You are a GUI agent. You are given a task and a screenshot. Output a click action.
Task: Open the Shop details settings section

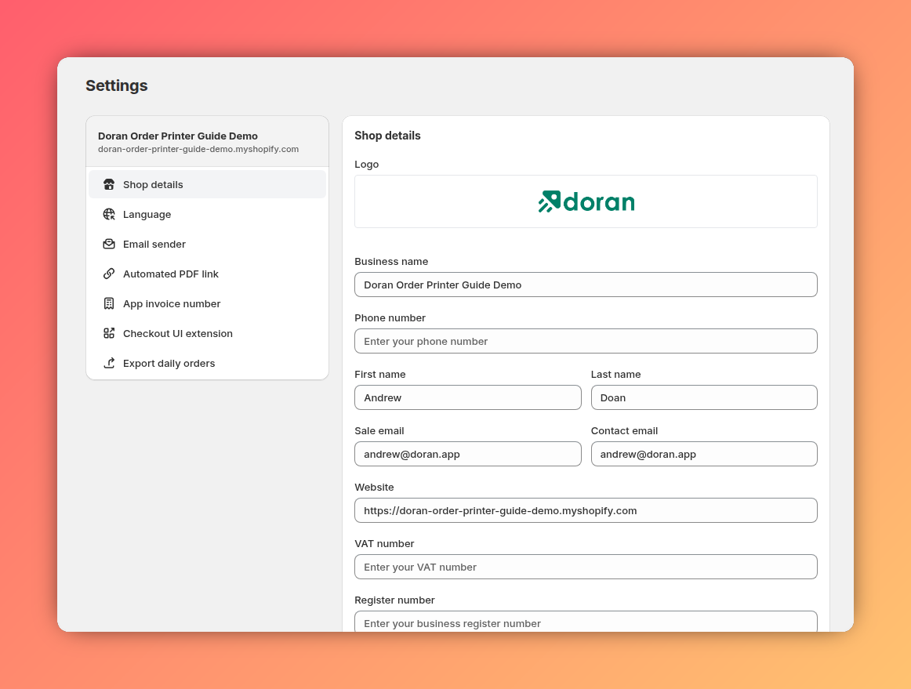(x=208, y=184)
